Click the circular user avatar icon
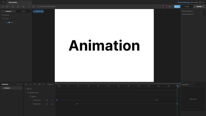The height and width of the screenshot is (116, 206). (164, 6)
